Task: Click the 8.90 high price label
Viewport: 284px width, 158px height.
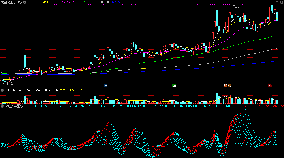Action: (236, 7)
